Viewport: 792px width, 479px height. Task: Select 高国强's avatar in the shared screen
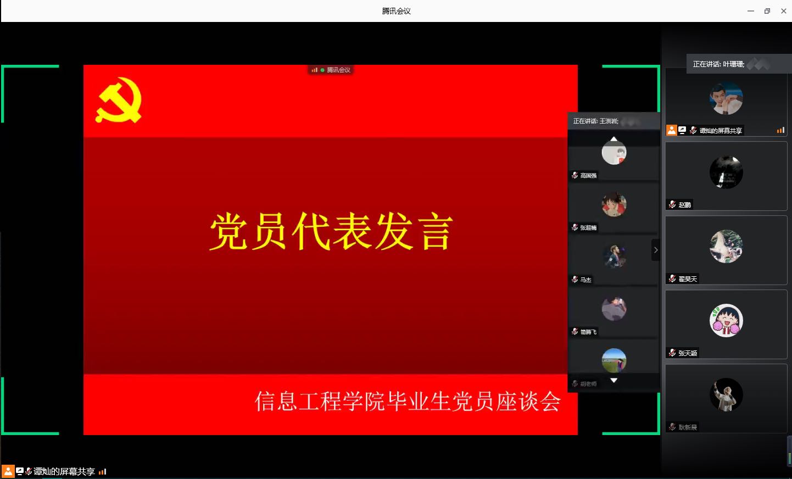pyautogui.click(x=614, y=152)
